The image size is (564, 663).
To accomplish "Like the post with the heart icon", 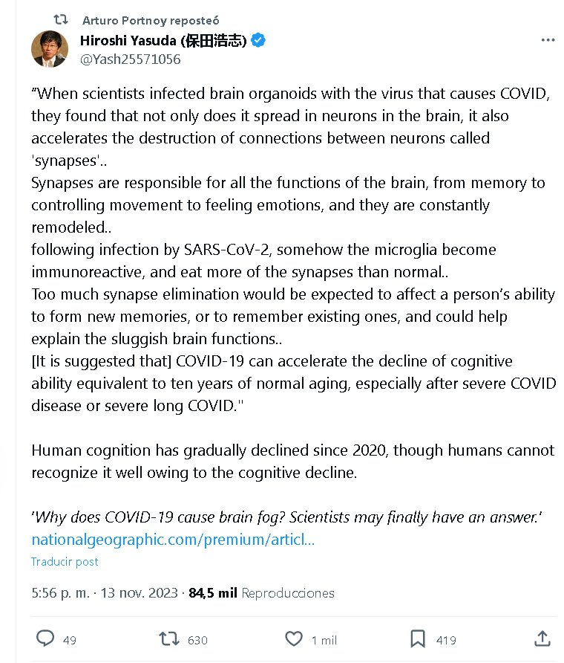I will [x=294, y=638].
